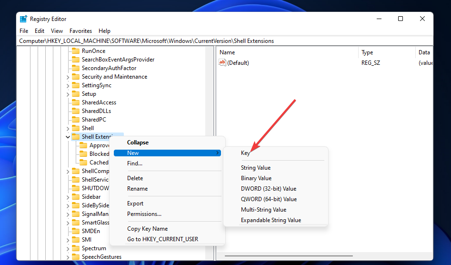This screenshot has width=451, height=265.
Task: Click the SMI folder icon
Action: (x=76, y=240)
